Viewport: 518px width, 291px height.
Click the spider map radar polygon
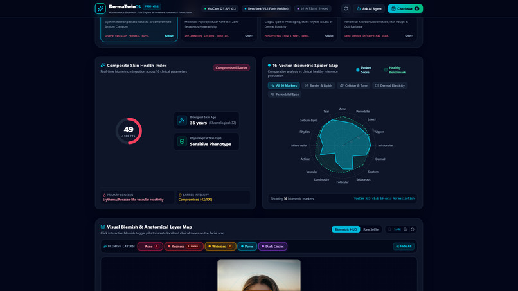click(344, 145)
